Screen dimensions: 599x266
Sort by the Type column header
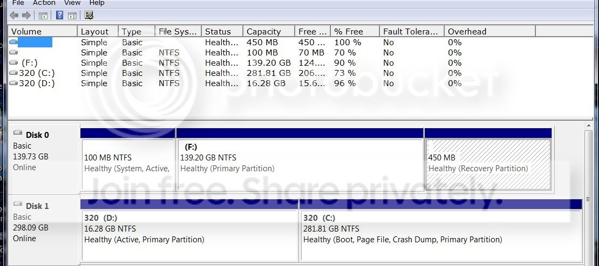(137, 32)
